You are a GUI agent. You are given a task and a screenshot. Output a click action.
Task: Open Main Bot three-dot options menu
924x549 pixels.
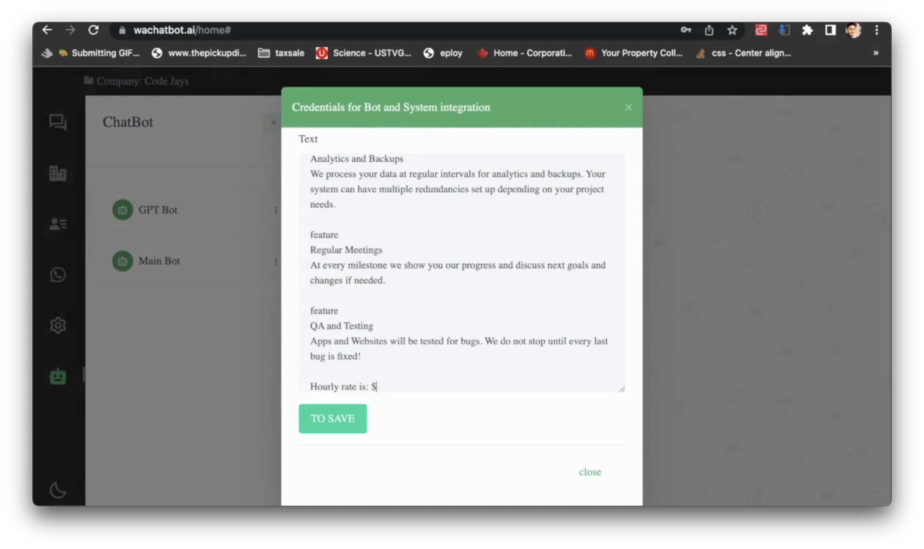[276, 262]
